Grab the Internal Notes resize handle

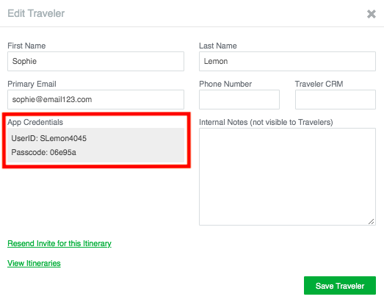click(372, 221)
